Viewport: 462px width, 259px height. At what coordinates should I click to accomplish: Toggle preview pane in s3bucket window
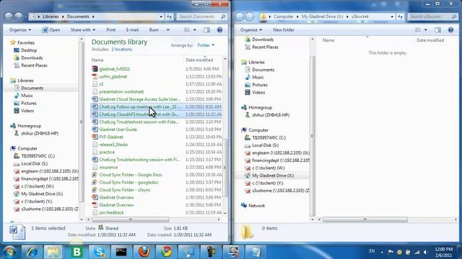(437, 30)
